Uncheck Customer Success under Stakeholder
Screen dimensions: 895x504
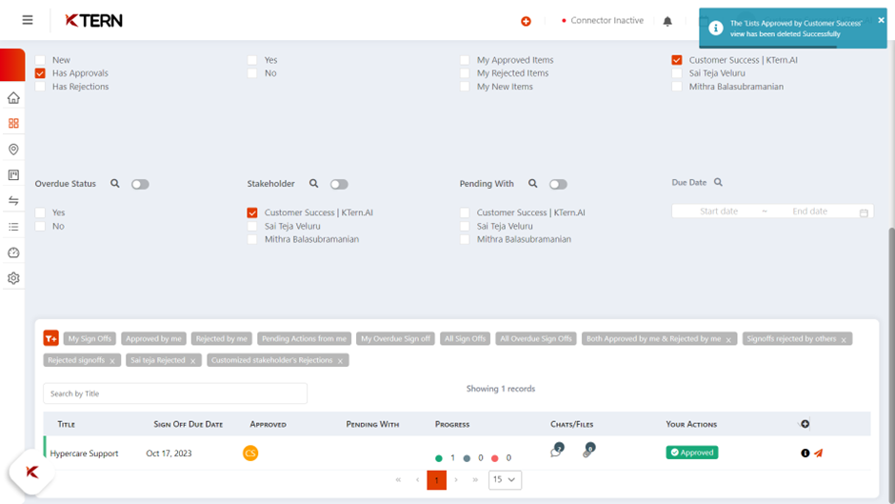tap(252, 212)
